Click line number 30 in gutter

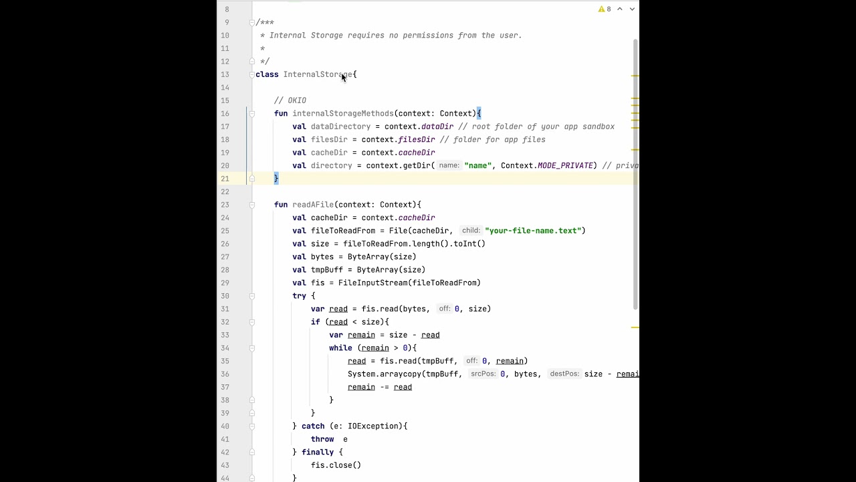[x=225, y=296]
